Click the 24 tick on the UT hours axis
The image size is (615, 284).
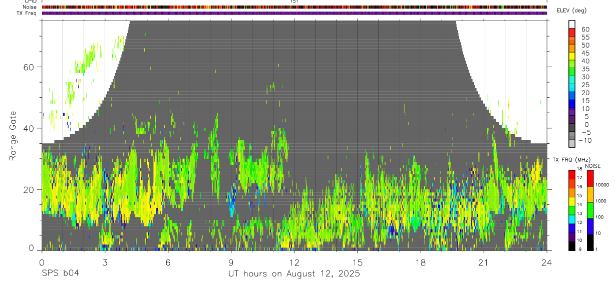click(x=547, y=262)
